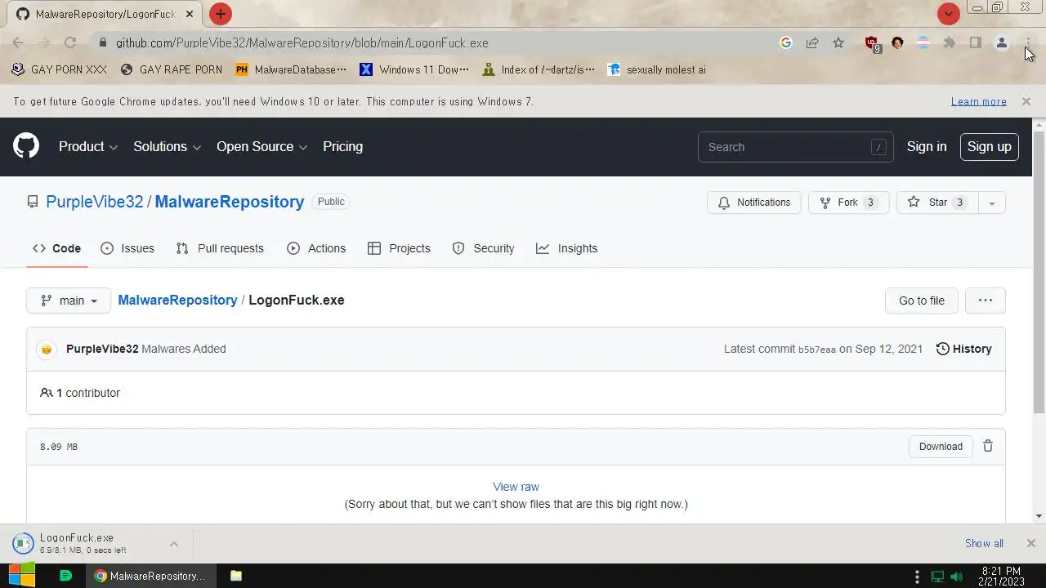Close the MalwareRepository browser tab
The width and height of the screenshot is (1046, 588).
click(x=190, y=14)
